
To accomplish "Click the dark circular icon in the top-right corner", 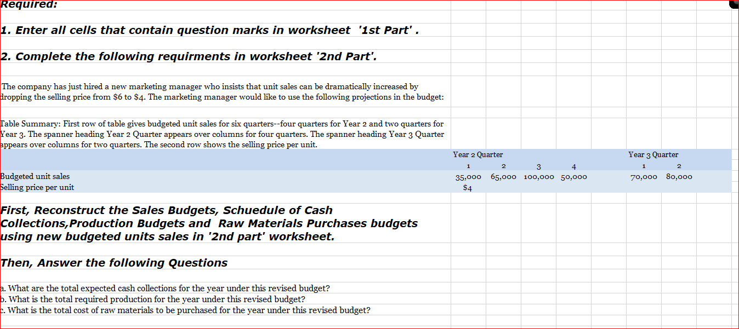I will [x=733, y=4].
